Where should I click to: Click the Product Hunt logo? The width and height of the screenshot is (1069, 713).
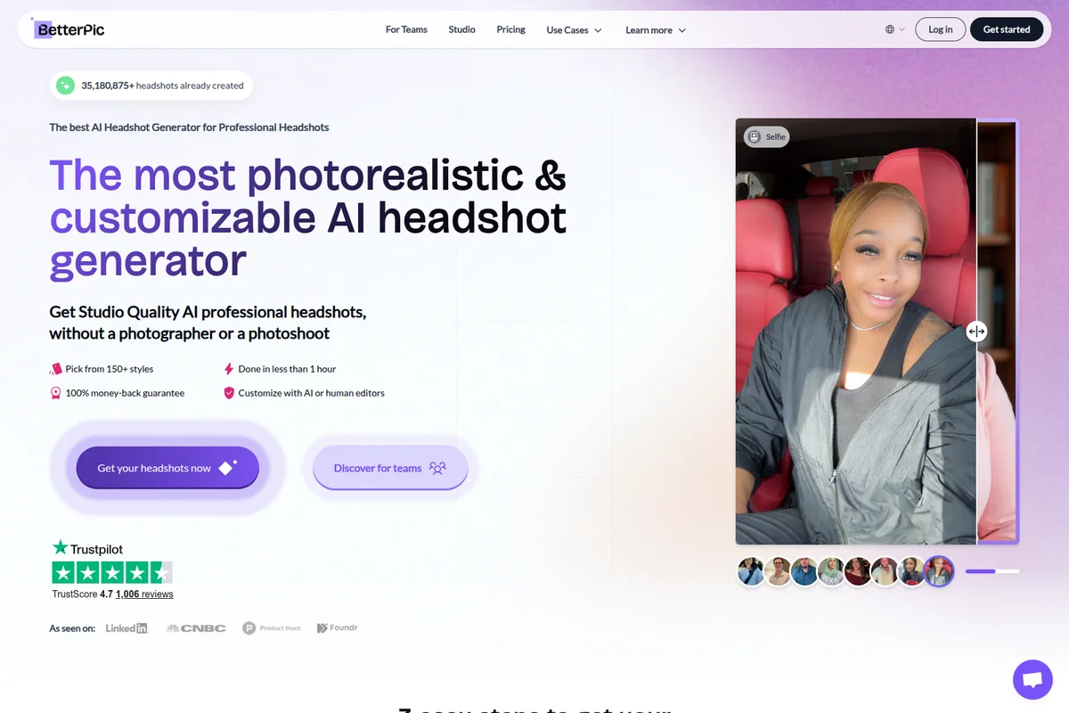pos(272,627)
